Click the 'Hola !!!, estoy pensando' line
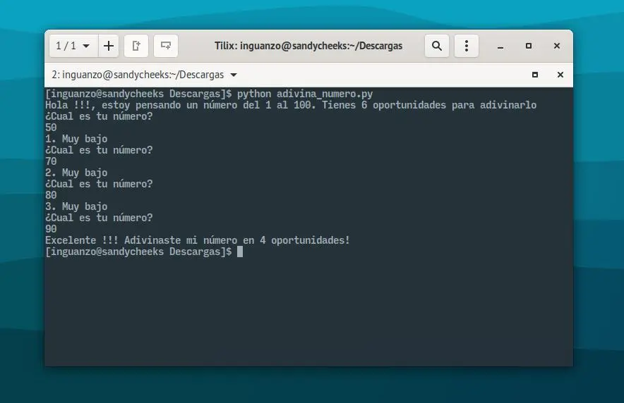624x403 pixels. (291, 105)
